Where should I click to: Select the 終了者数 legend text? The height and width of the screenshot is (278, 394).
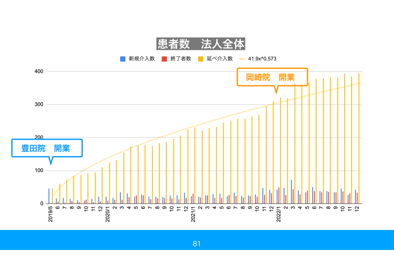tap(180, 59)
